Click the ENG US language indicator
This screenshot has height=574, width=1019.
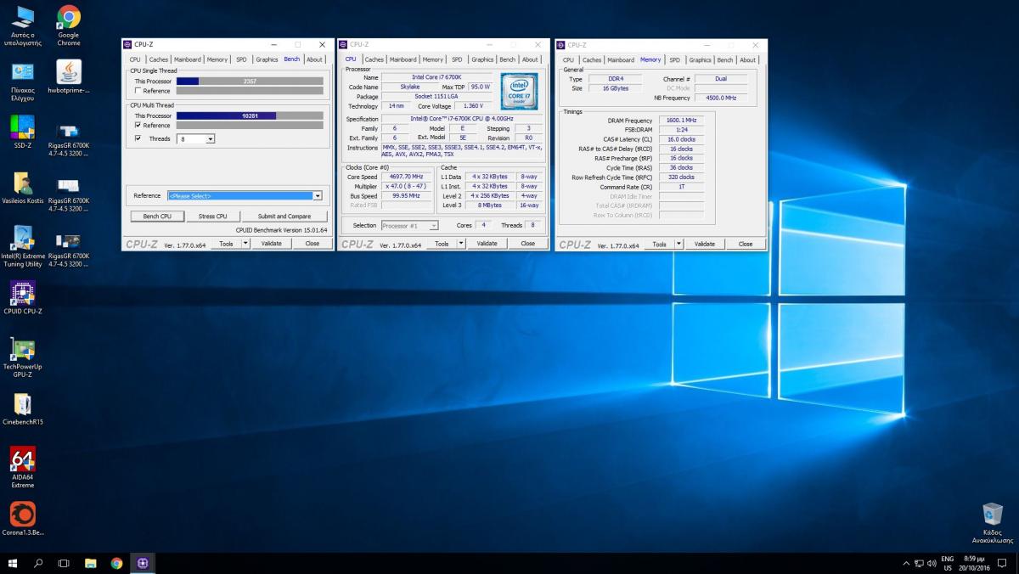click(947, 563)
